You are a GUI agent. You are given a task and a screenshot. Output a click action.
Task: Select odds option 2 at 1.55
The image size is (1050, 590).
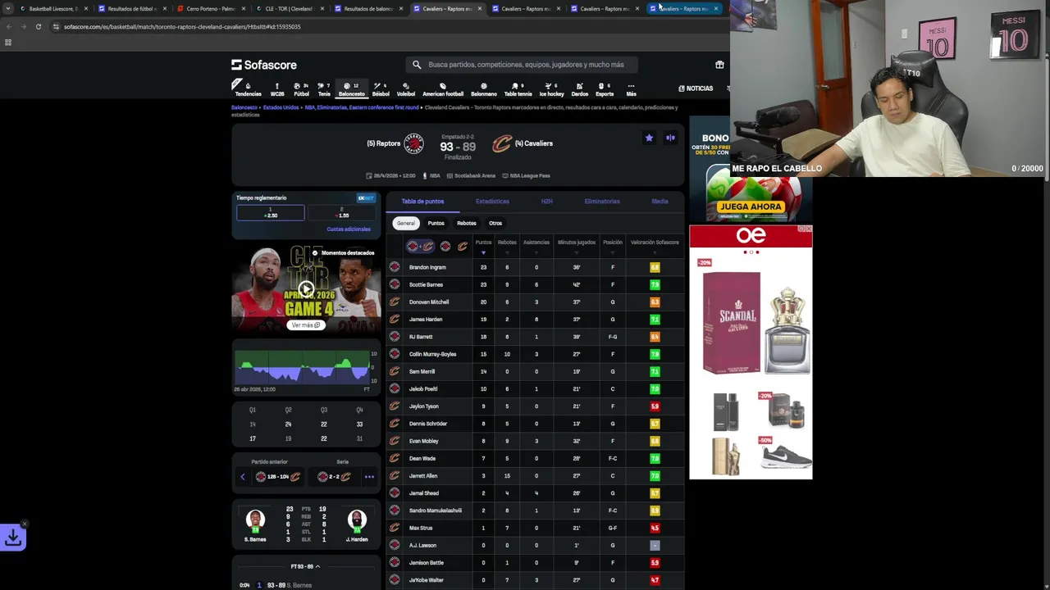point(343,213)
